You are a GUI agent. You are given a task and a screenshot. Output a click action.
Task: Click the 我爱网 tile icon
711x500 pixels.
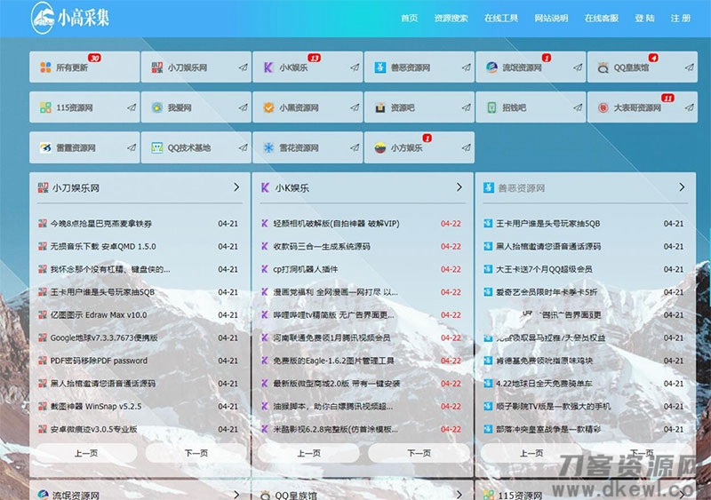tap(156, 107)
